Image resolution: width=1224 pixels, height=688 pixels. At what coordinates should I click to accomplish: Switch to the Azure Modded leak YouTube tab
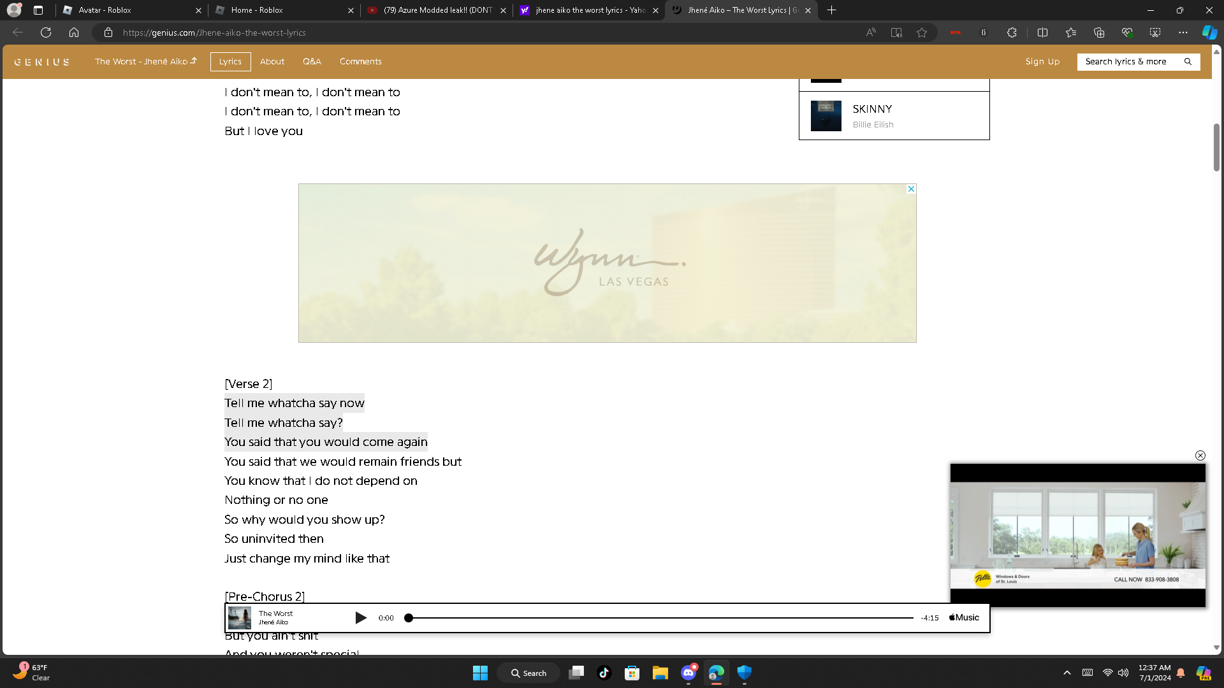point(437,10)
